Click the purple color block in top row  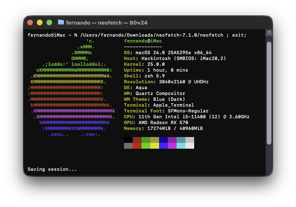pyautogui.click(x=172, y=140)
